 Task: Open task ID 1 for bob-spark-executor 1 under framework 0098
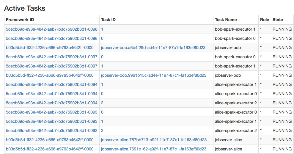102,29
